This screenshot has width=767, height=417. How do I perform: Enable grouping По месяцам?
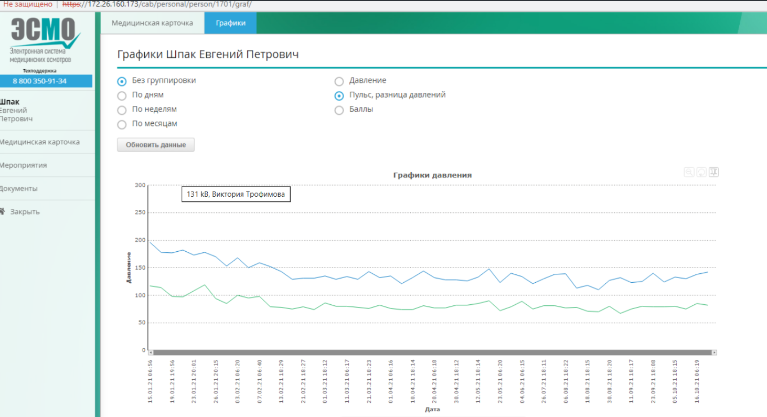(122, 124)
